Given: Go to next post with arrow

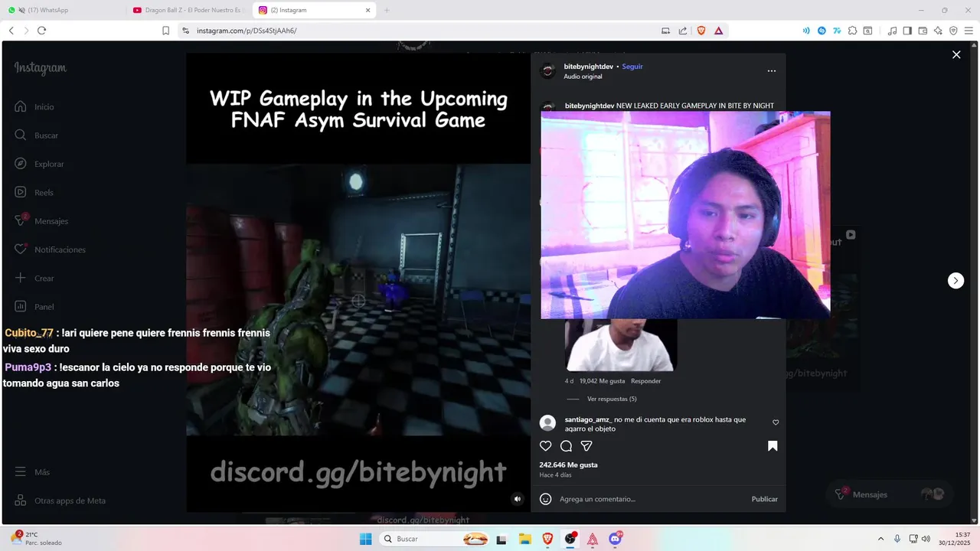Looking at the screenshot, I should pos(955,280).
